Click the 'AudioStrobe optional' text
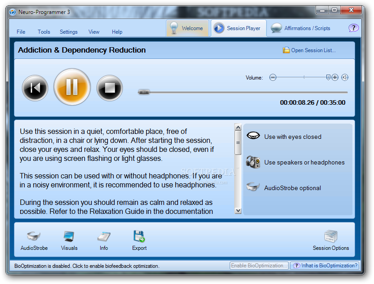374x284 pixels. (x=293, y=188)
